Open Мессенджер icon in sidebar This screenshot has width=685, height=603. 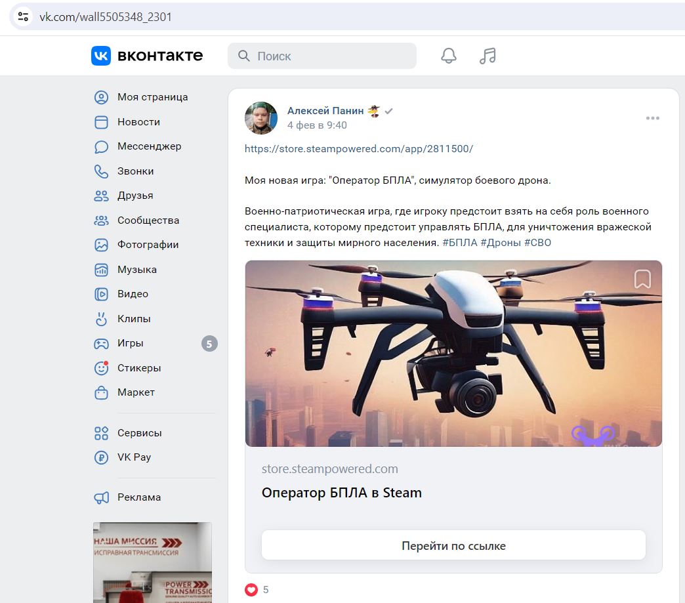pyautogui.click(x=101, y=146)
